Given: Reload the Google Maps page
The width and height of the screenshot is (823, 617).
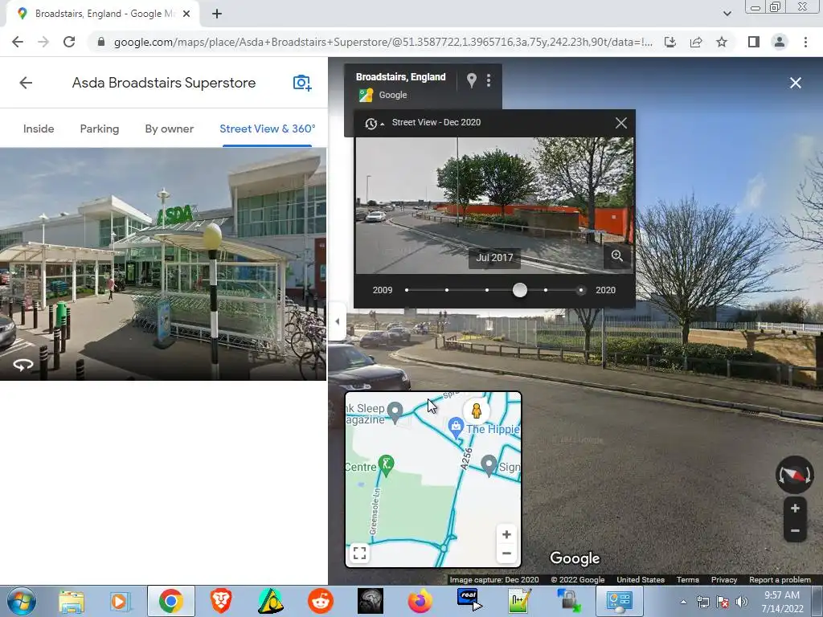Looking at the screenshot, I should (x=69, y=42).
